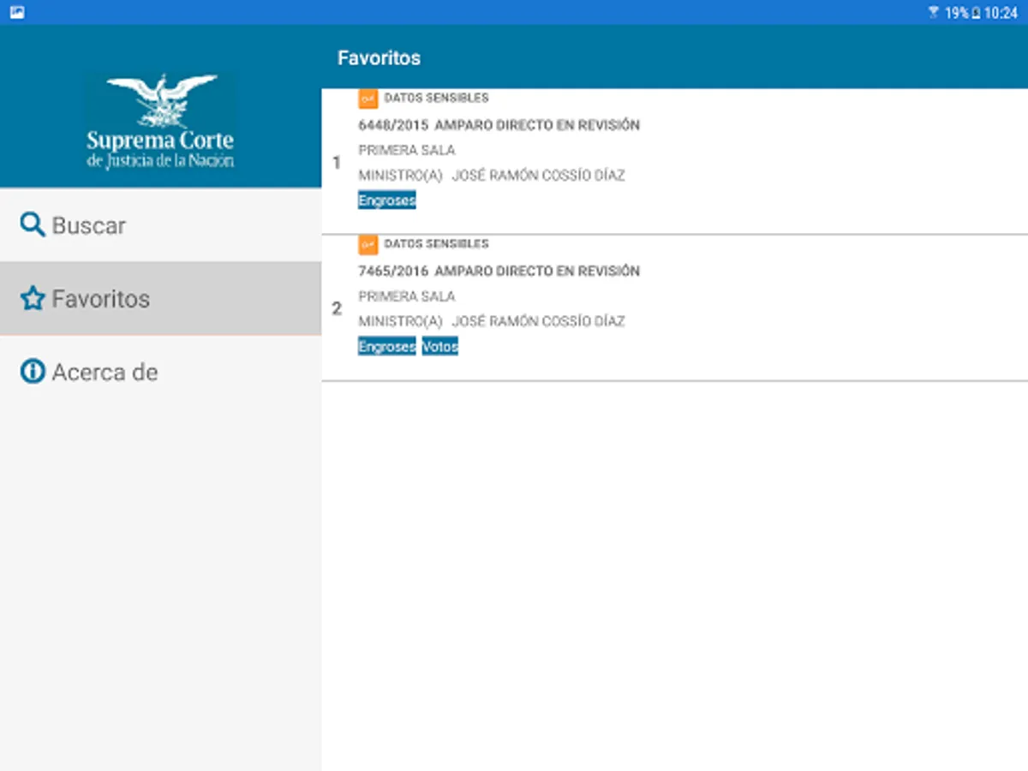Tap the Wi-Fi signal status icon

(934, 13)
